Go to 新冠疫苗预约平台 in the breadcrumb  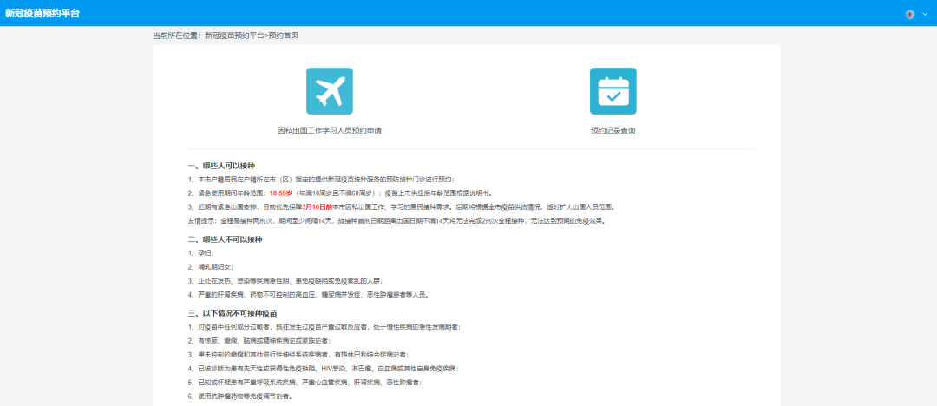tap(234, 36)
